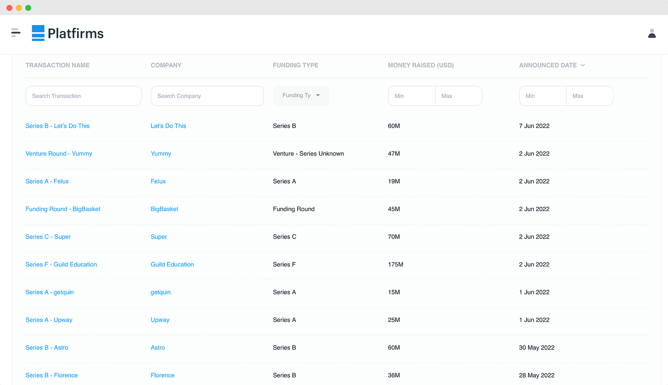This screenshot has width=668, height=385.
Task: Click the 28 May 2022 date
Action: [x=537, y=375]
